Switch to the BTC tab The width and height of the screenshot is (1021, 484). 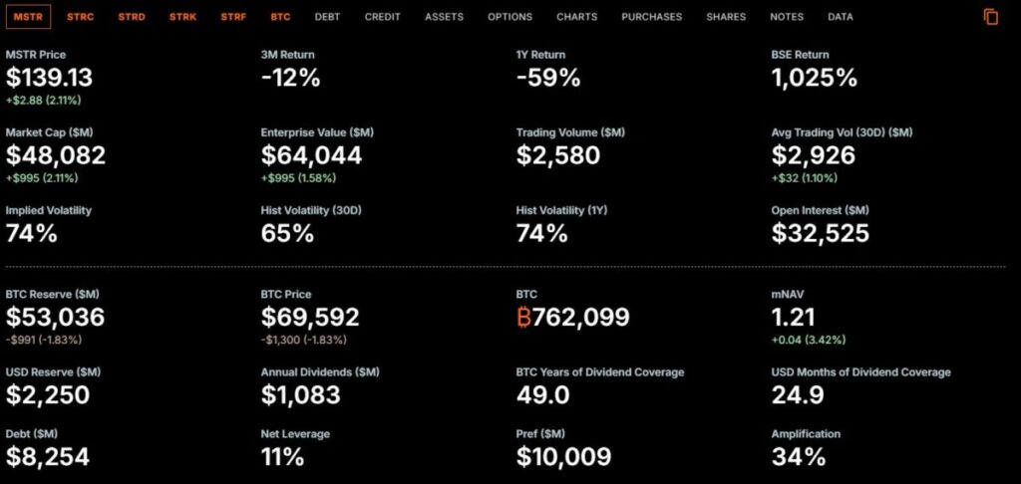[280, 17]
